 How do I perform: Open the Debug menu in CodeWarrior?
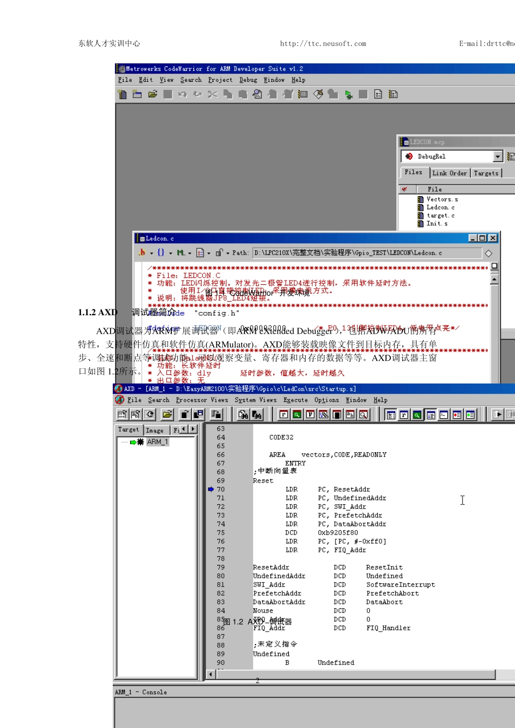(248, 80)
